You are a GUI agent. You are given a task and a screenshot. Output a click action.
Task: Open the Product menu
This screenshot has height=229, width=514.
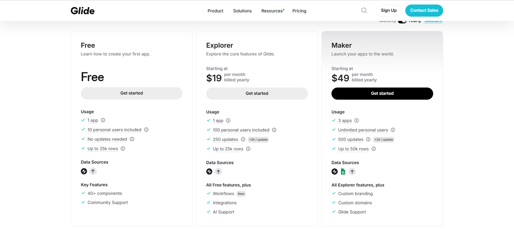point(215,11)
